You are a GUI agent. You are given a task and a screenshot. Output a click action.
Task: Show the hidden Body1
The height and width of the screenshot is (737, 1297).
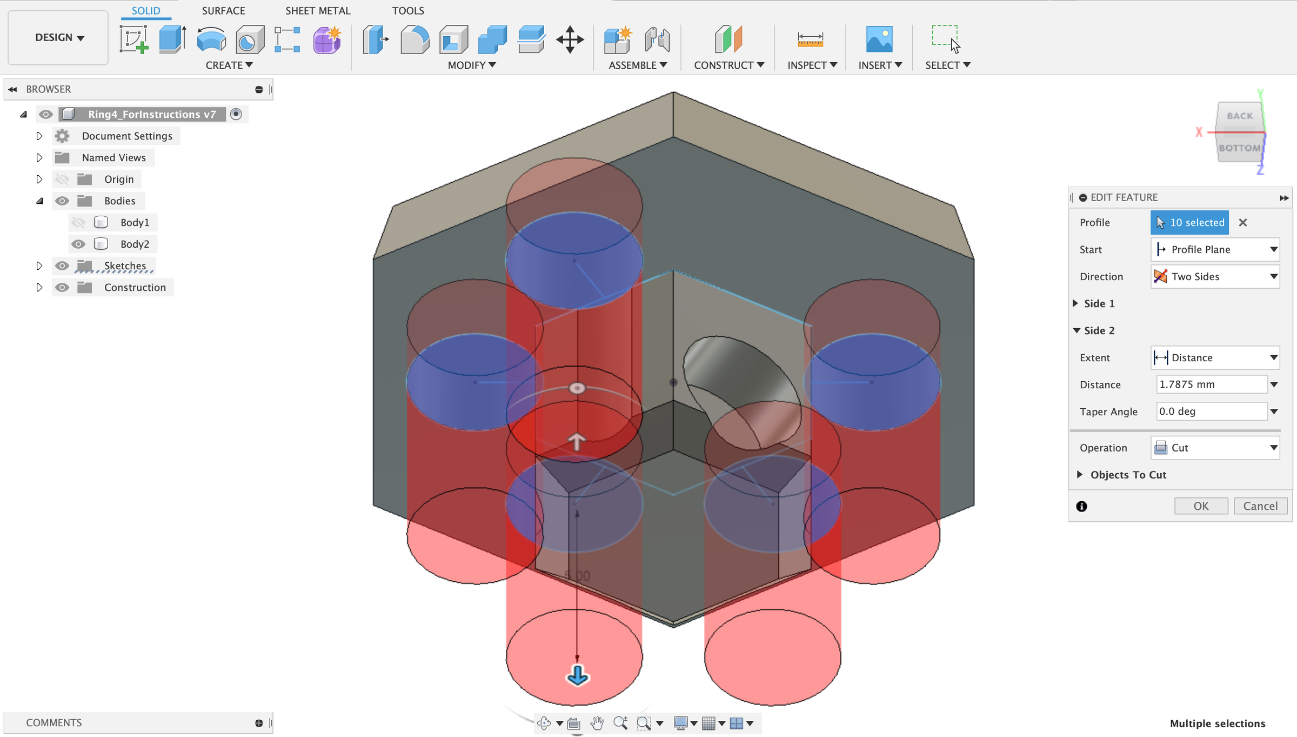pyautogui.click(x=79, y=222)
